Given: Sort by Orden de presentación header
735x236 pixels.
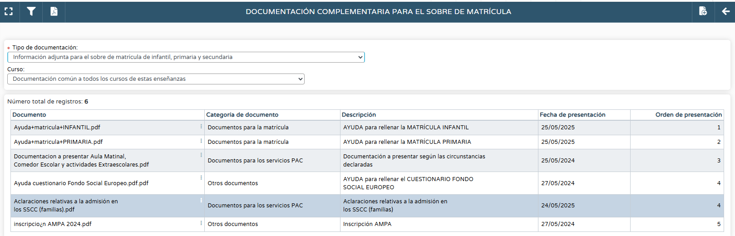Looking at the screenshot, I should [688, 115].
